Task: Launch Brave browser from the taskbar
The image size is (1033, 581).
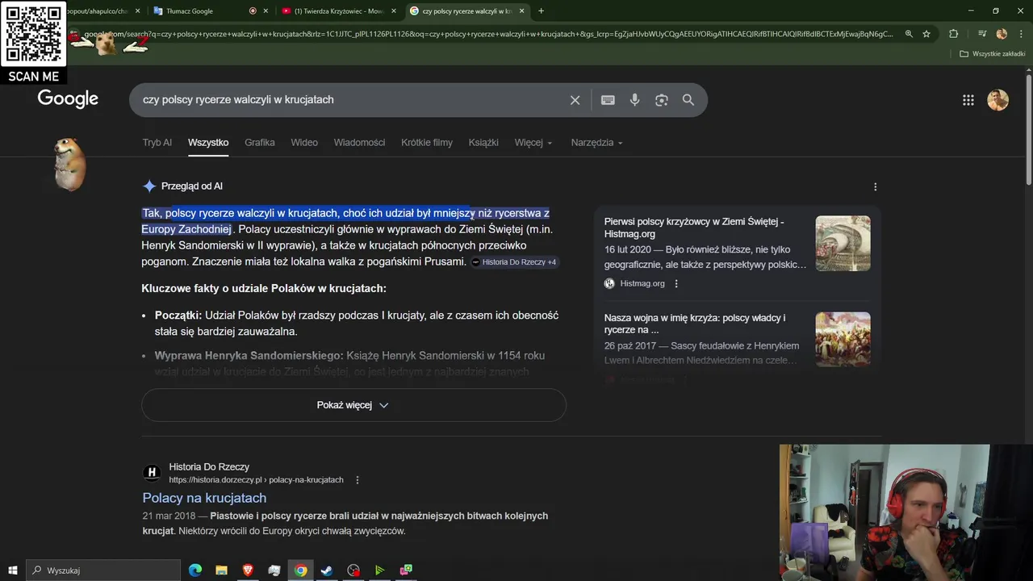Action: (x=248, y=571)
